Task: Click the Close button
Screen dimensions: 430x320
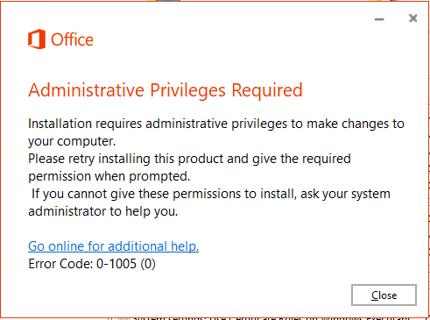Action: pyautogui.click(x=384, y=295)
